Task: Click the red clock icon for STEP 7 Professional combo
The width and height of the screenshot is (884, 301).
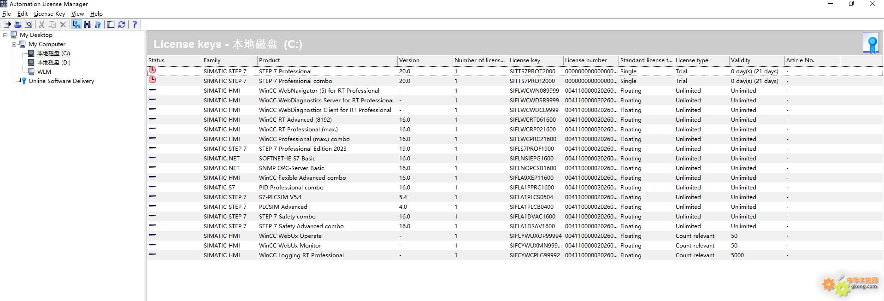Action: pyautogui.click(x=152, y=80)
